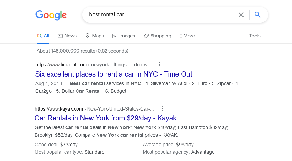The width and height of the screenshot is (292, 161).
Task: Open Six excellent places to rent a car link
Action: pyautogui.click(x=113, y=74)
